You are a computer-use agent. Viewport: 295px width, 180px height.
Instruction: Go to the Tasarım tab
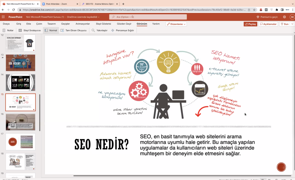[x=52, y=24]
